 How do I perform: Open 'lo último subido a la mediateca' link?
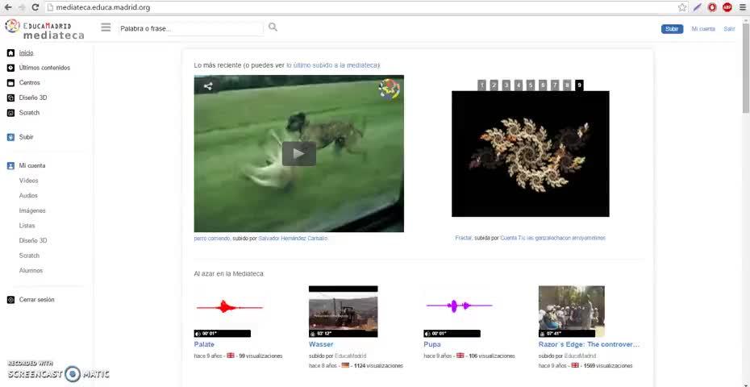coord(333,65)
